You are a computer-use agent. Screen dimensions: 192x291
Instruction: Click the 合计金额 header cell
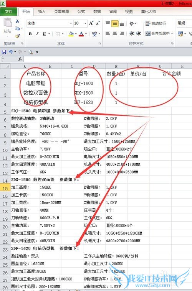(x=172, y=74)
